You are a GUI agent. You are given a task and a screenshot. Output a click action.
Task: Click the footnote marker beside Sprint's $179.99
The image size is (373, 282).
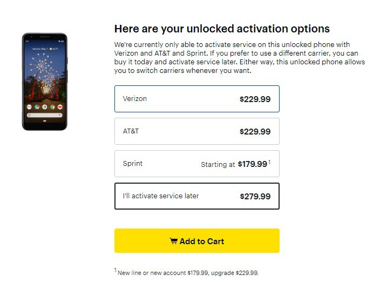(269, 161)
